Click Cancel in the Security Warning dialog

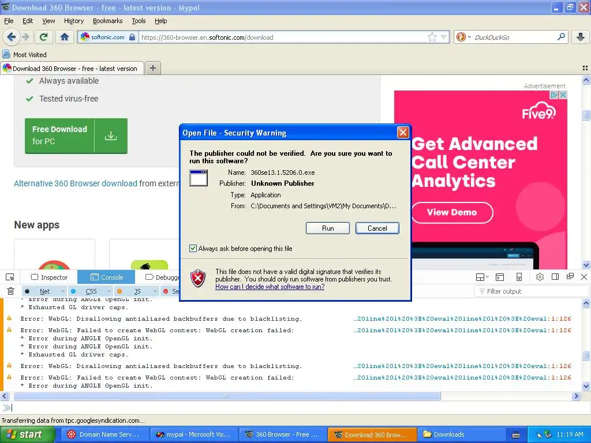point(377,228)
